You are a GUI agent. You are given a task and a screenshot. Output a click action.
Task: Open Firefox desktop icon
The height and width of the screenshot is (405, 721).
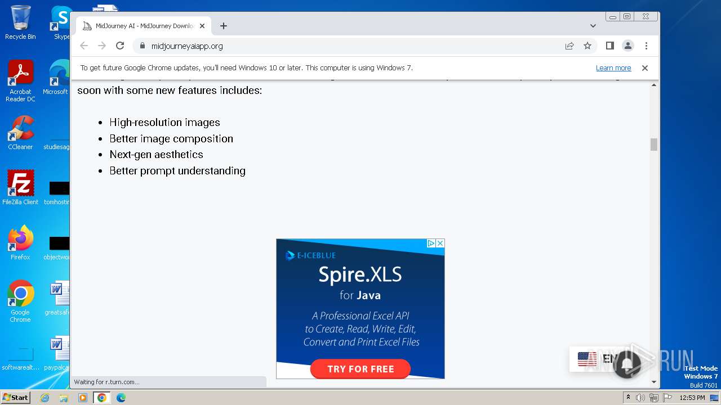pos(20,243)
